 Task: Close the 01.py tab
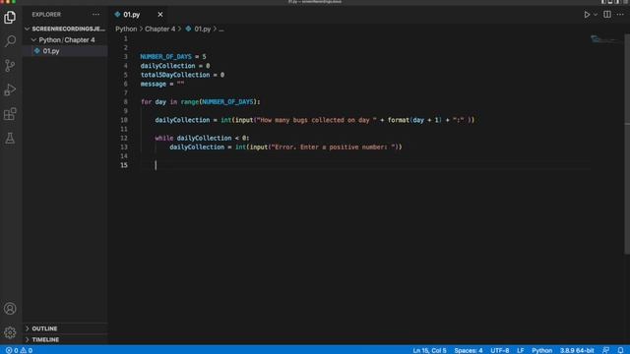click(160, 15)
